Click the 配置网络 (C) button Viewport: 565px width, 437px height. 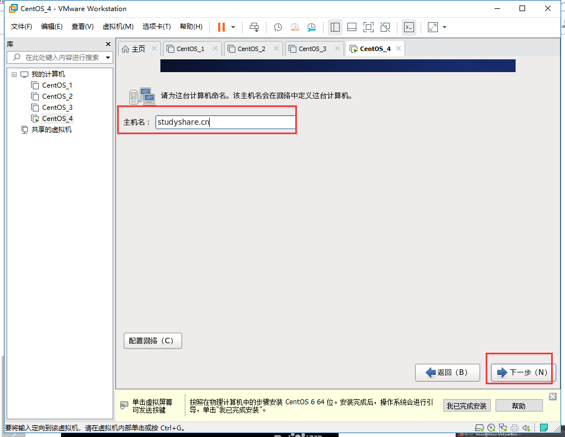point(153,341)
